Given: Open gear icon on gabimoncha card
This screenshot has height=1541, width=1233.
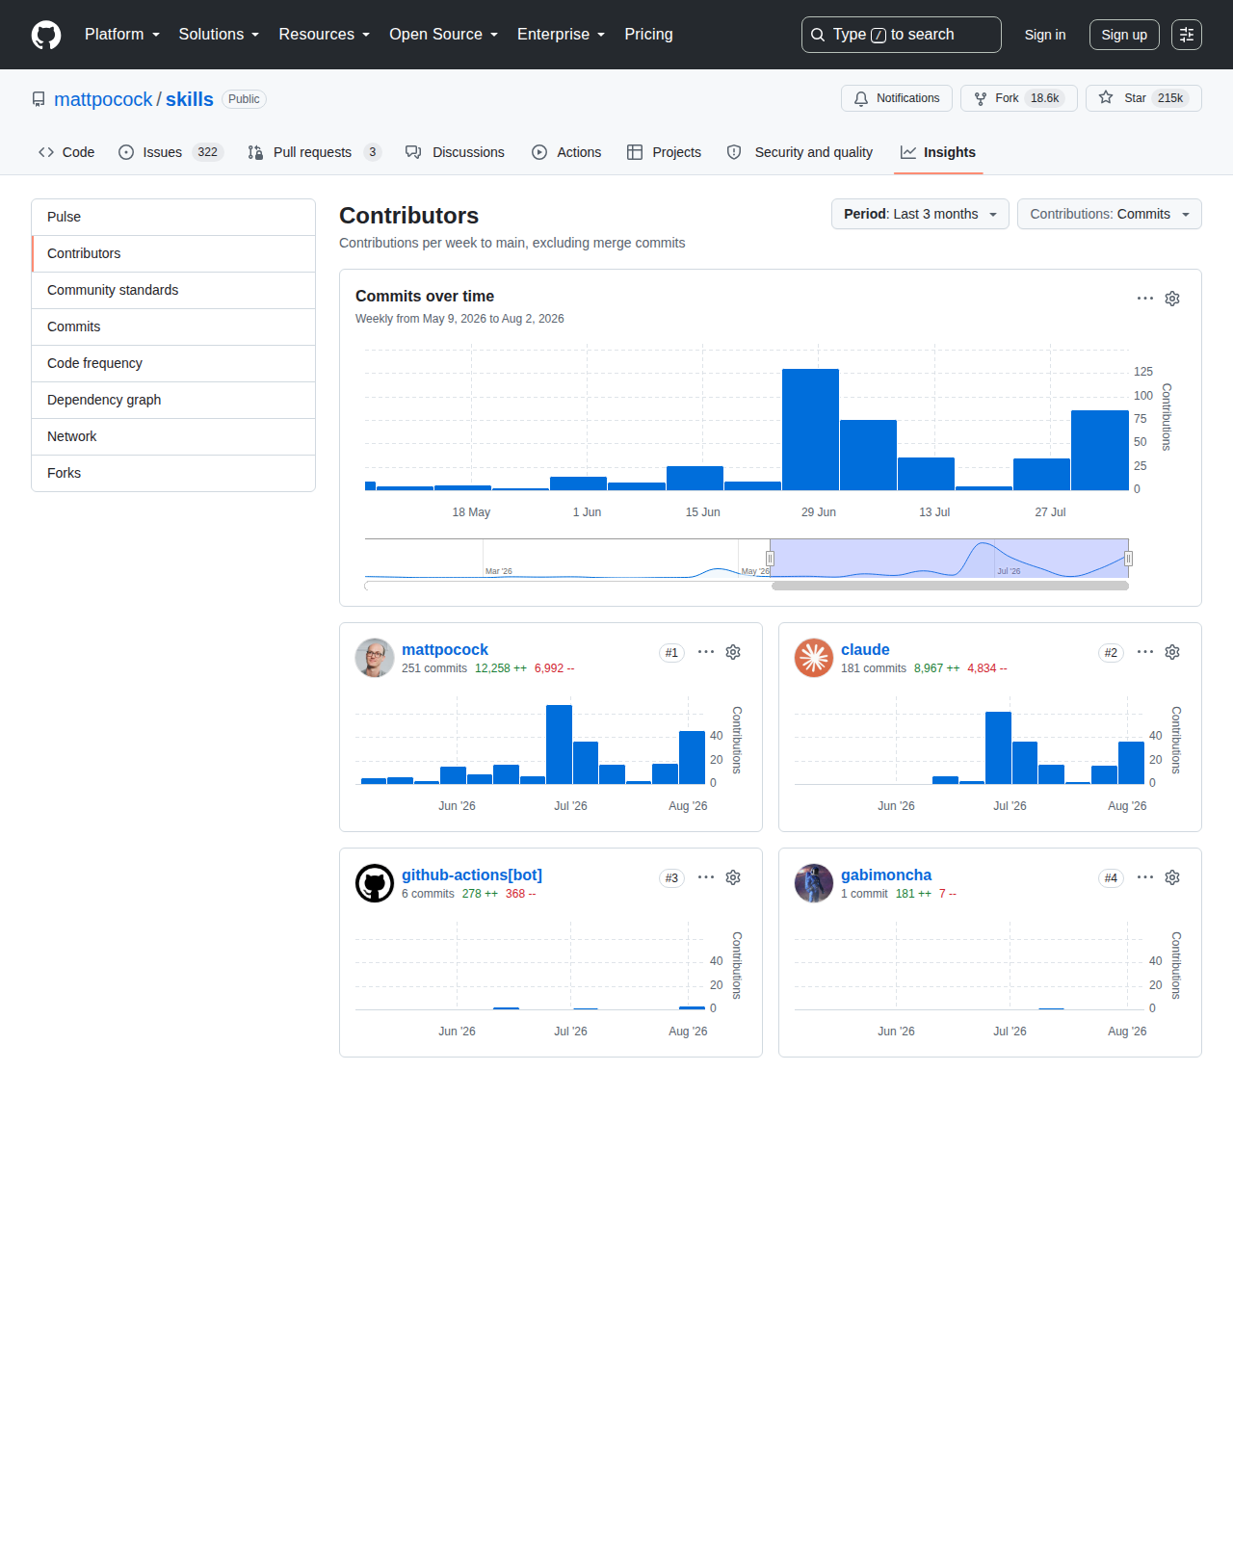Looking at the screenshot, I should 1172,877.
